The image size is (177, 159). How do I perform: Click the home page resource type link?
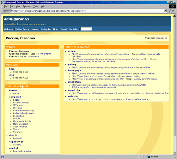pyautogui.click(x=74, y=71)
